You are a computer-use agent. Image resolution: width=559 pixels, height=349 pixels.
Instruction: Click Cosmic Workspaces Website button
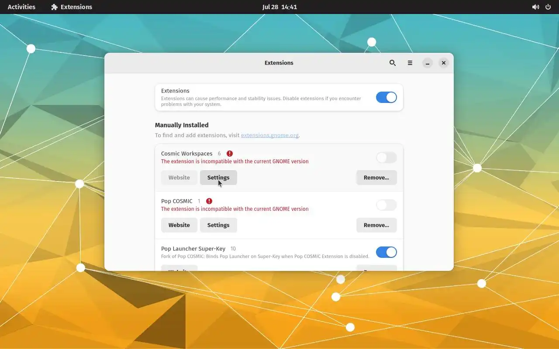pos(179,178)
